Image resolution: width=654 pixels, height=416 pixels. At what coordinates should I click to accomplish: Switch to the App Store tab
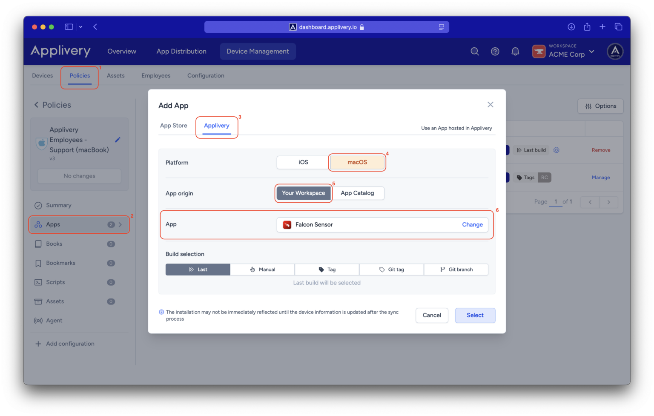tap(173, 125)
